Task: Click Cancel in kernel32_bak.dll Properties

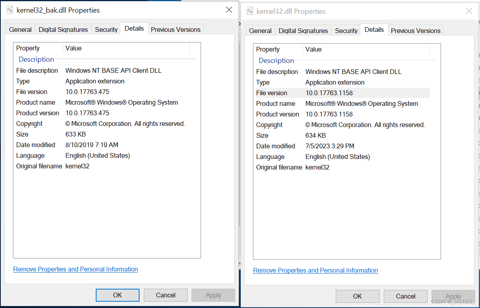Action: [x=166, y=295]
